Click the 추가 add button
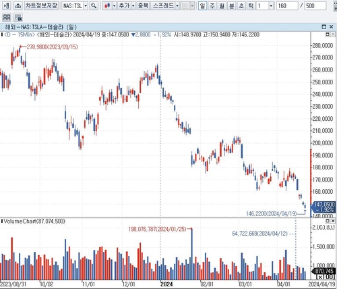 (124, 5)
